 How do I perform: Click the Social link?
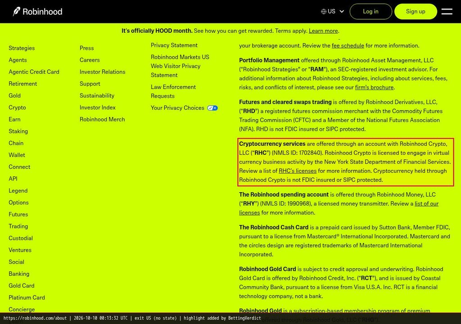pos(17,262)
